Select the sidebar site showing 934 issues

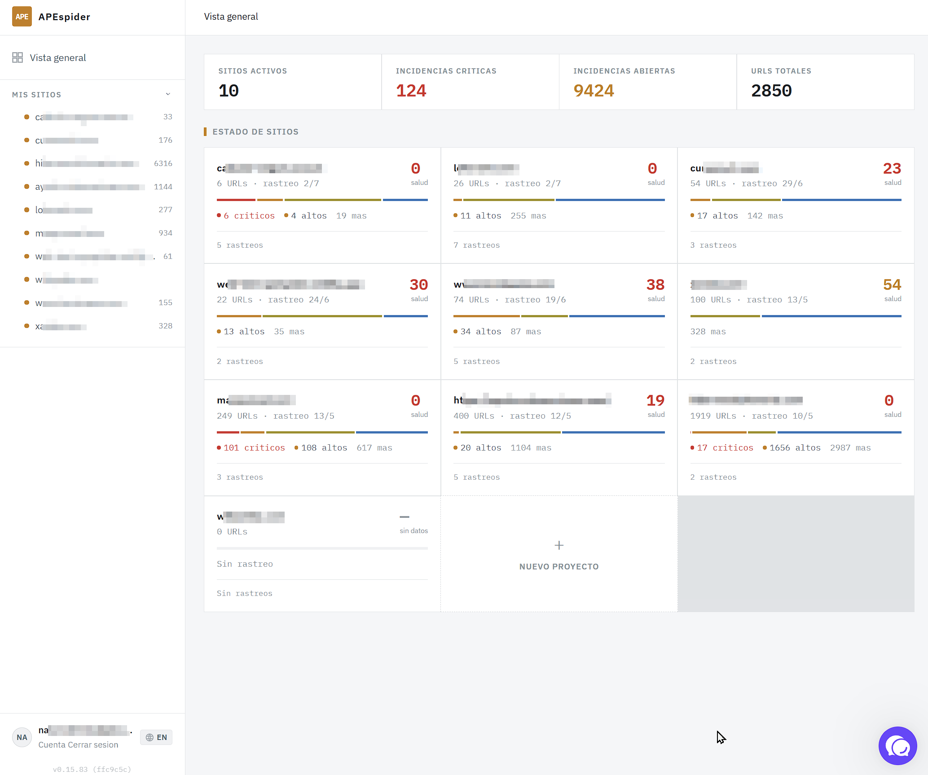coord(98,233)
